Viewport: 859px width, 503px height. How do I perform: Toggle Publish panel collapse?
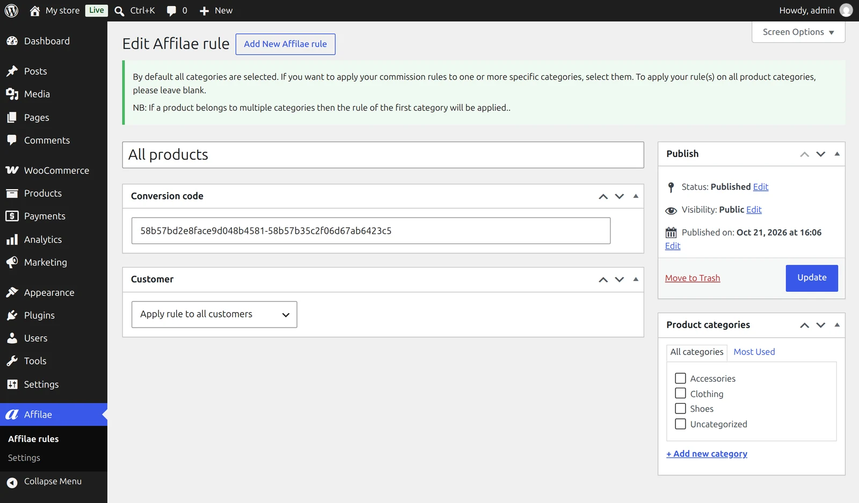837,154
